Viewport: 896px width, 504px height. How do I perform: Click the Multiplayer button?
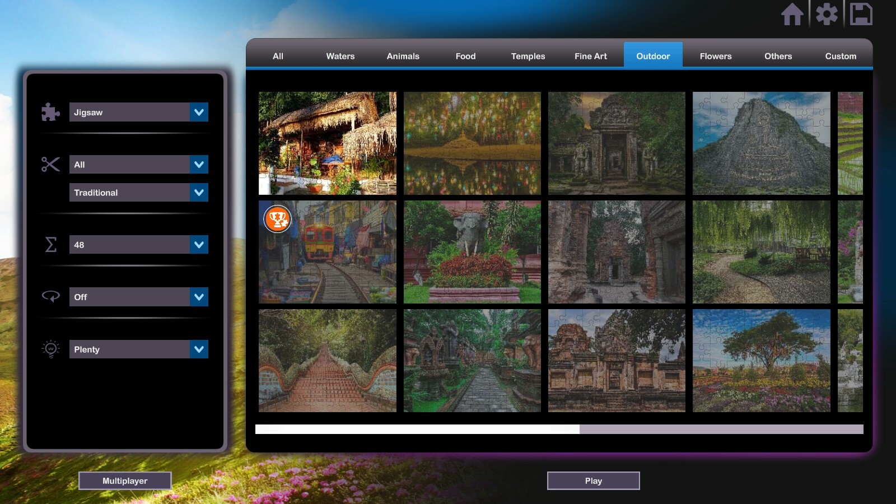pos(125,480)
